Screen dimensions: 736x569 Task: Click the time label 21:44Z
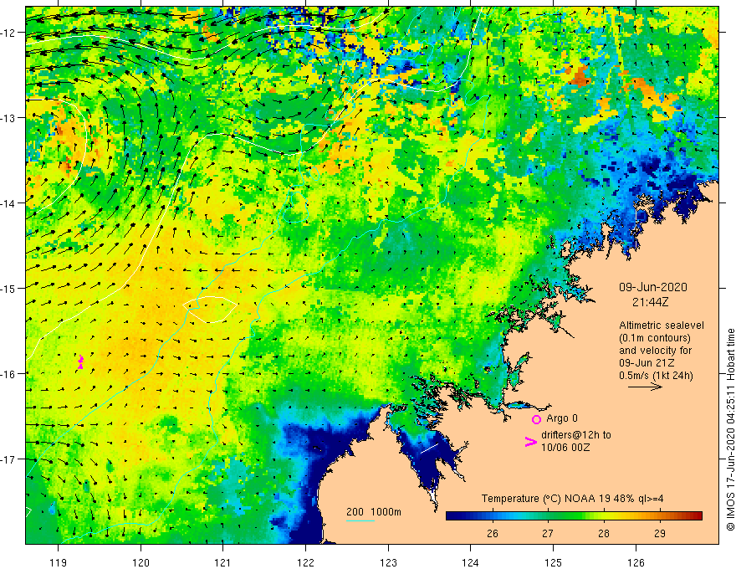[650, 302]
